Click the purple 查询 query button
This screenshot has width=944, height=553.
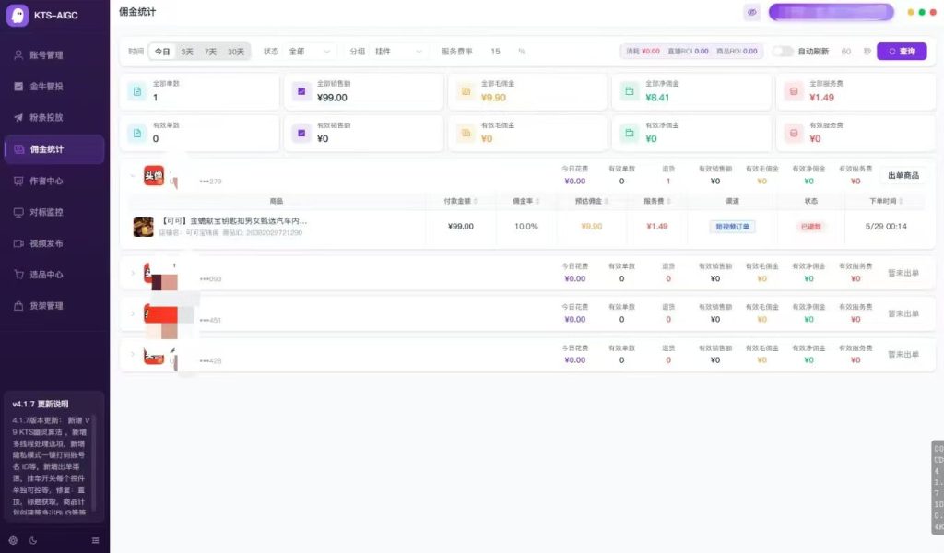[x=902, y=51]
